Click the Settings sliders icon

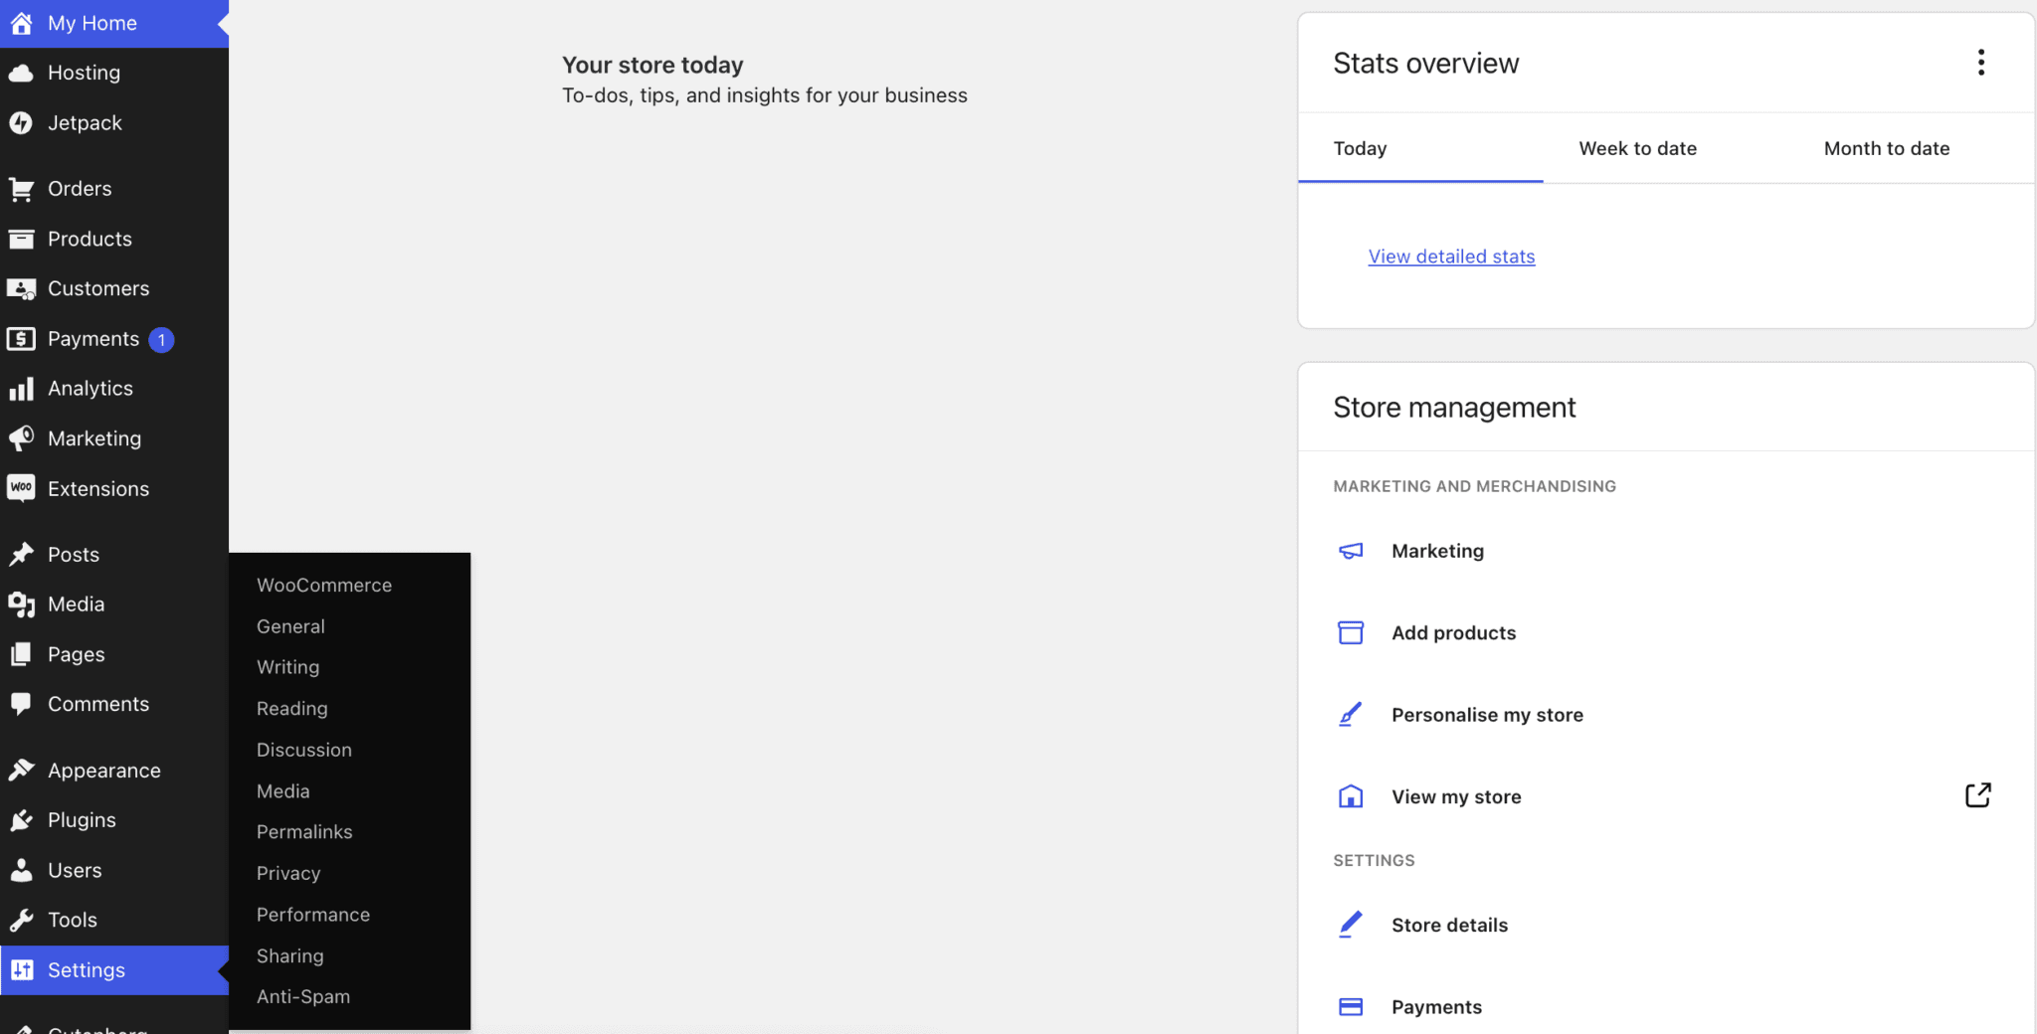coord(21,970)
